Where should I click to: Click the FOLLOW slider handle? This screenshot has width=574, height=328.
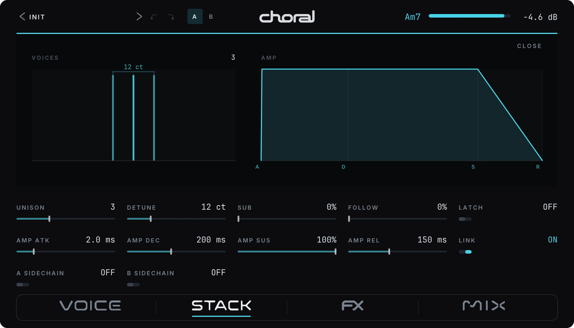(349, 219)
